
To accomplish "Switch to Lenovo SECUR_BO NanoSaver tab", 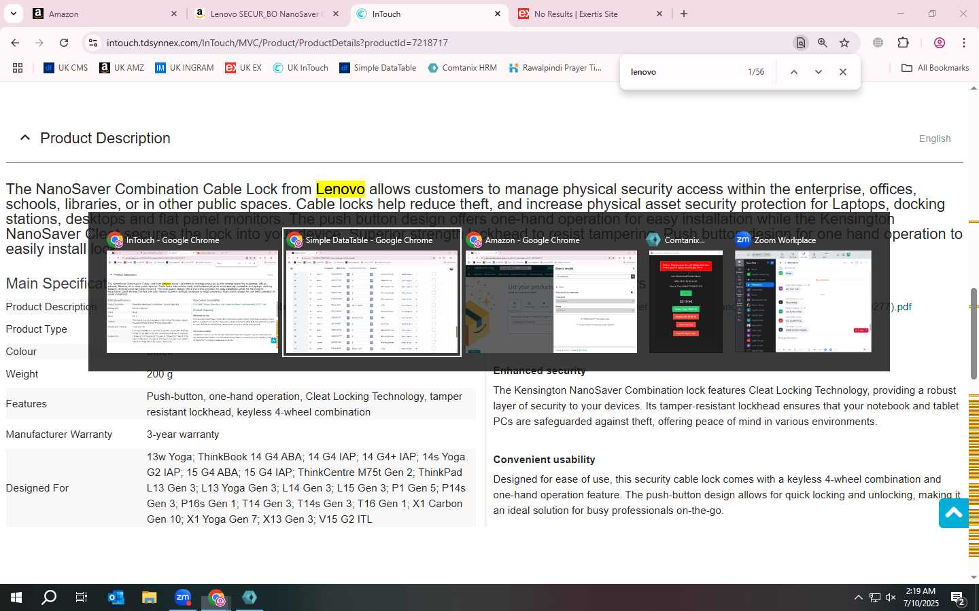I will [267, 14].
